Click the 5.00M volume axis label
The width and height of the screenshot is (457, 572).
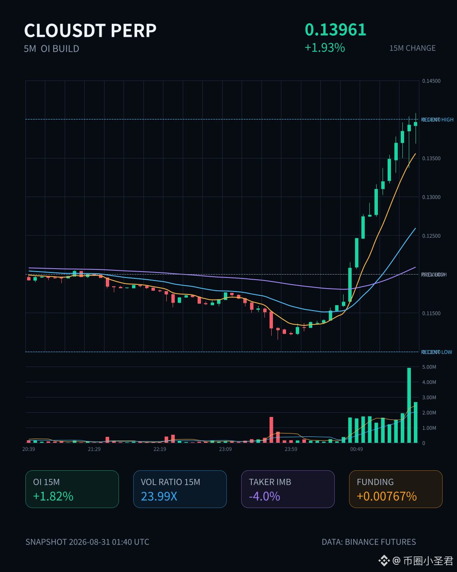pyautogui.click(x=429, y=367)
